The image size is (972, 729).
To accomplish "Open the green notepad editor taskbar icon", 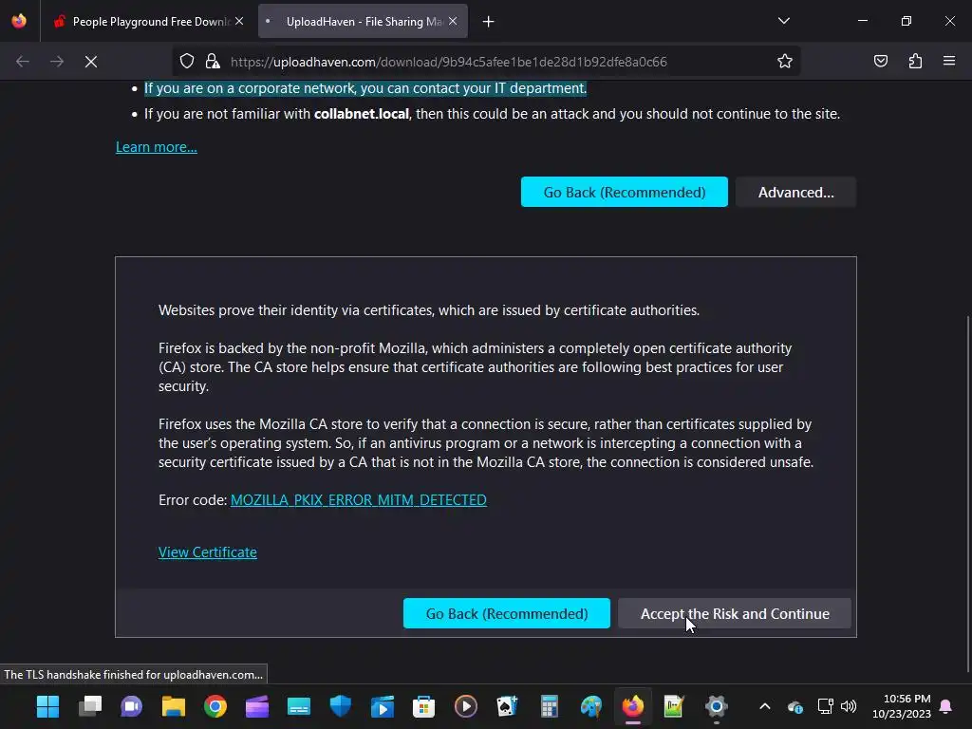I will click(675, 706).
